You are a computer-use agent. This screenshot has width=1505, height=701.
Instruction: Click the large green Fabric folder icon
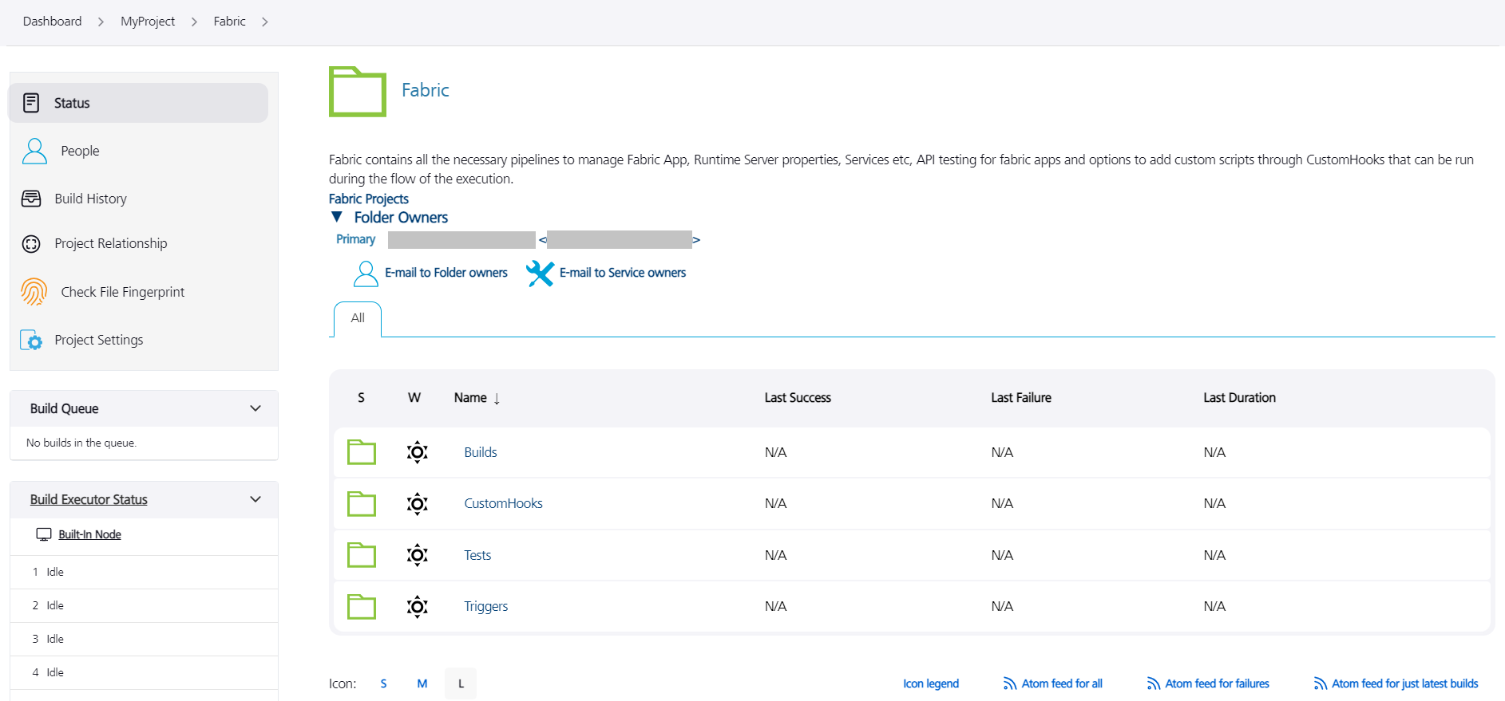(x=358, y=92)
